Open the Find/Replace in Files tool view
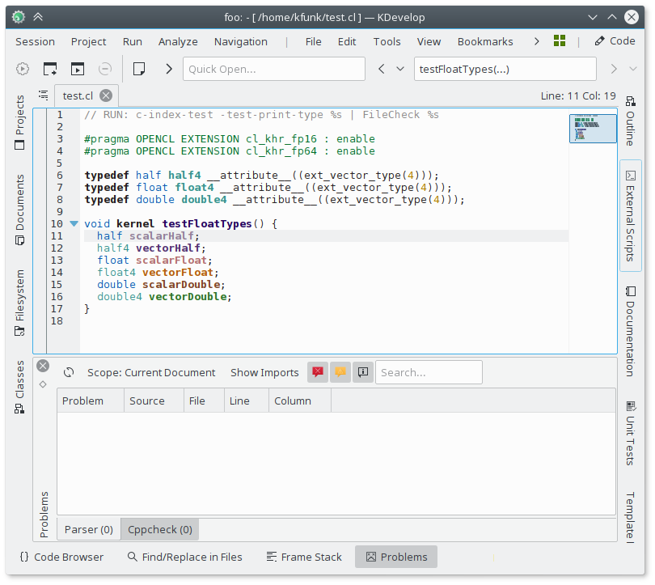This screenshot has height=585, width=655. click(x=184, y=557)
